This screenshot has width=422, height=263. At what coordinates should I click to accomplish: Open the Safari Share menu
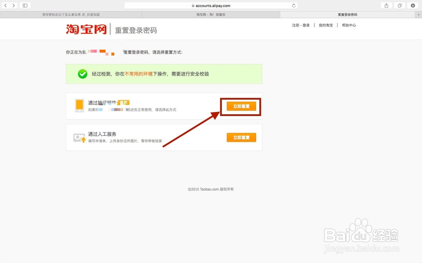click(387, 5)
